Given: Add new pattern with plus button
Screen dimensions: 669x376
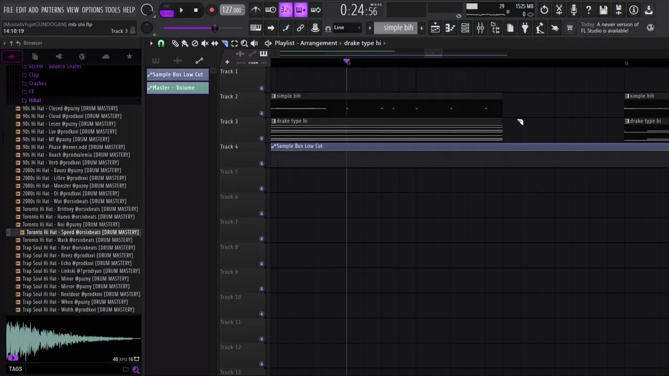Looking at the screenshot, I should [x=421, y=28].
